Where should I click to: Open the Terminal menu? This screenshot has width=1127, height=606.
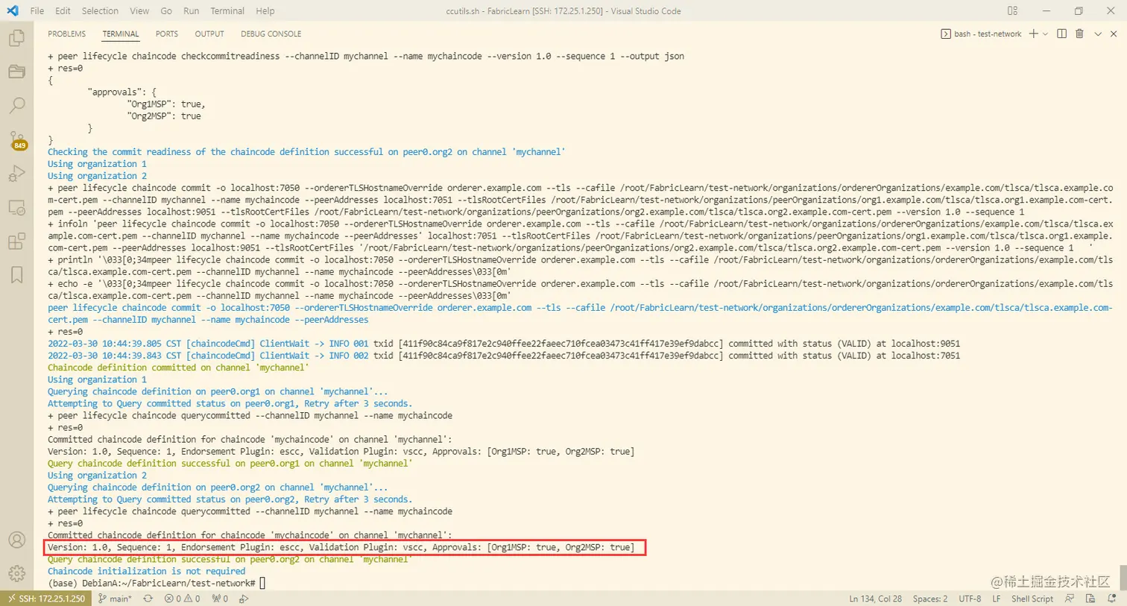(227, 10)
